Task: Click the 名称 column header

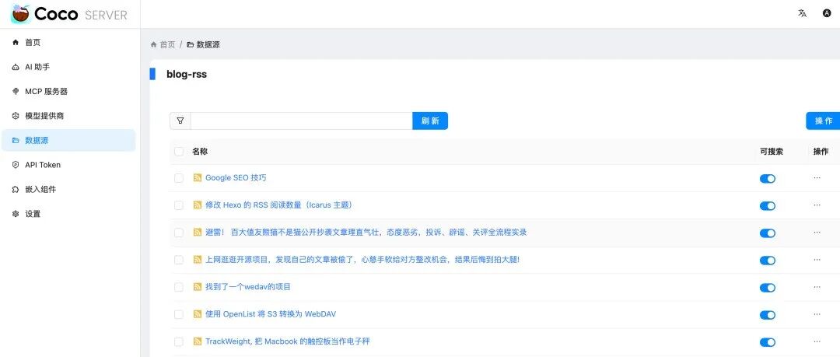Action: [200, 152]
